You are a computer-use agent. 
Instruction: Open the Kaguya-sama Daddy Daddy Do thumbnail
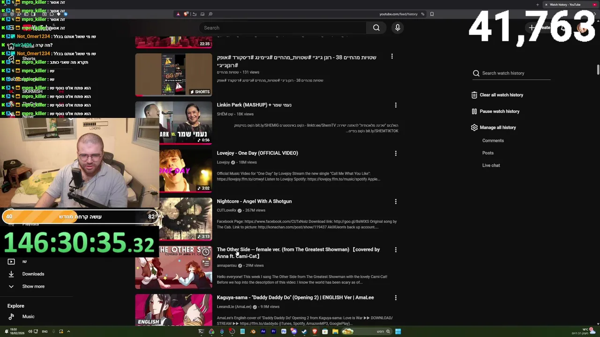point(173,310)
